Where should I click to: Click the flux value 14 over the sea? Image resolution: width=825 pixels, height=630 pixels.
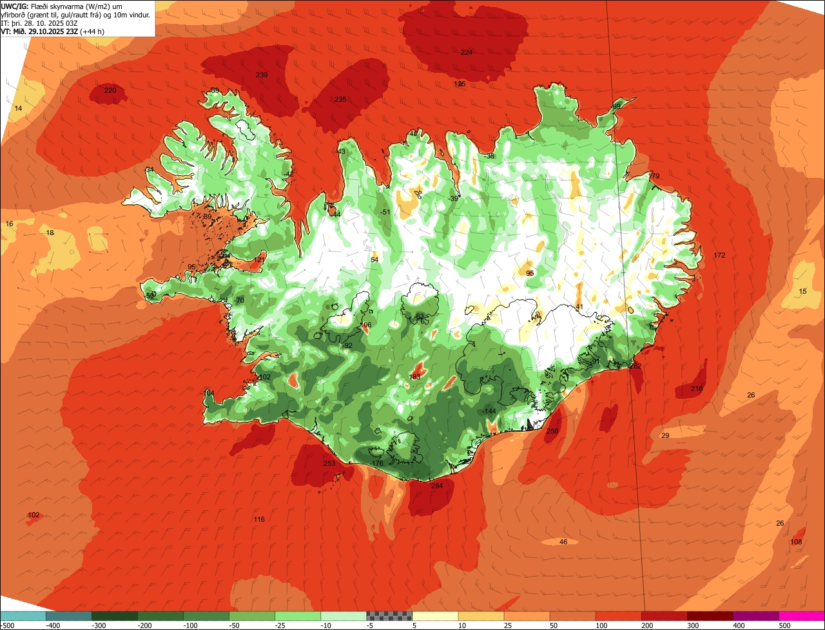[x=18, y=109]
